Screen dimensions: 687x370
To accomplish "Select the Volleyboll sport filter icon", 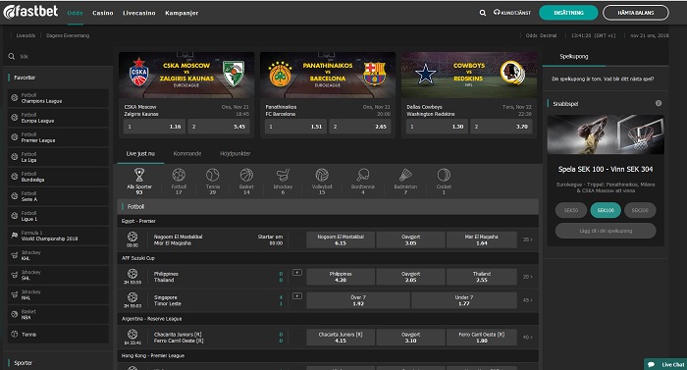I will [x=322, y=175].
